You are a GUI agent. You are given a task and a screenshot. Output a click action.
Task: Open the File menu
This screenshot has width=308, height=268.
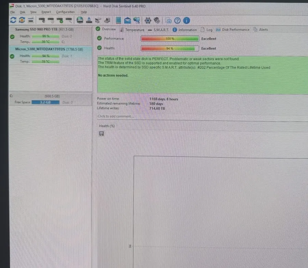13,12
